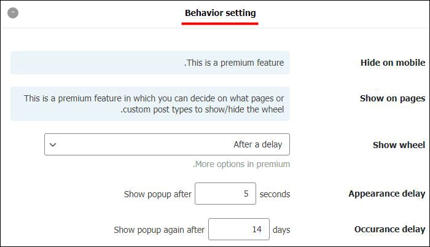Screen dimensions: 430x247
Task: Focus the occurance delay days field
Action: click(x=239, y=229)
